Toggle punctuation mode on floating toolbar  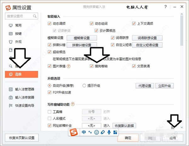[90, 132]
